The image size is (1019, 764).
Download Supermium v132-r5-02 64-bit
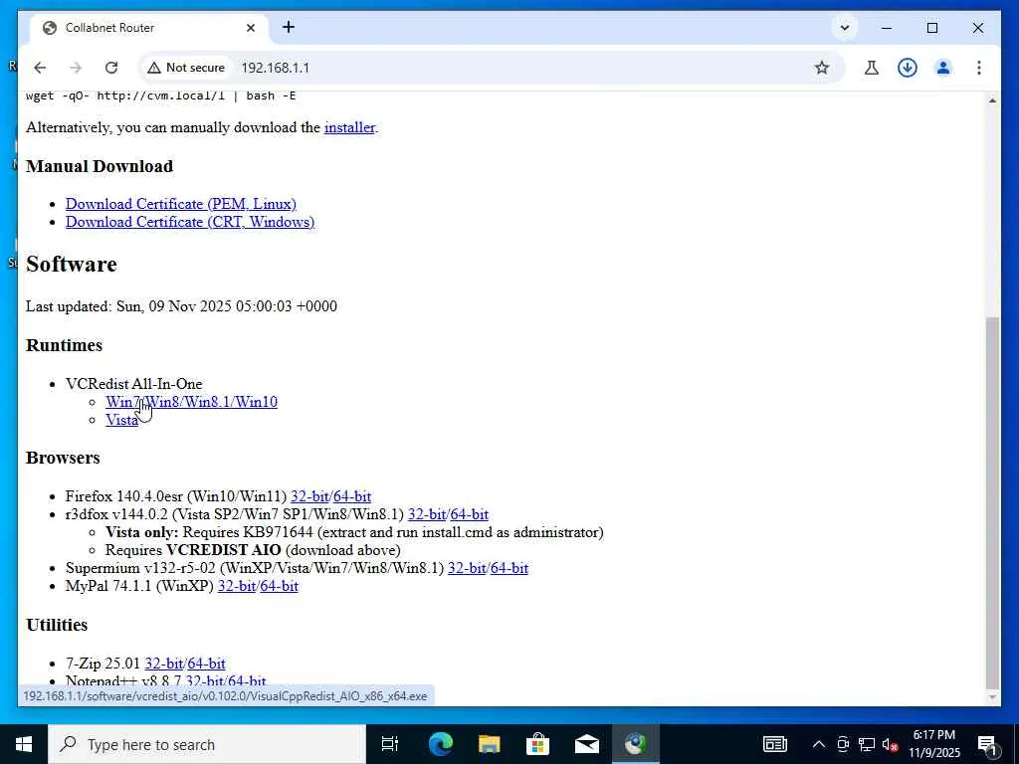coord(509,568)
